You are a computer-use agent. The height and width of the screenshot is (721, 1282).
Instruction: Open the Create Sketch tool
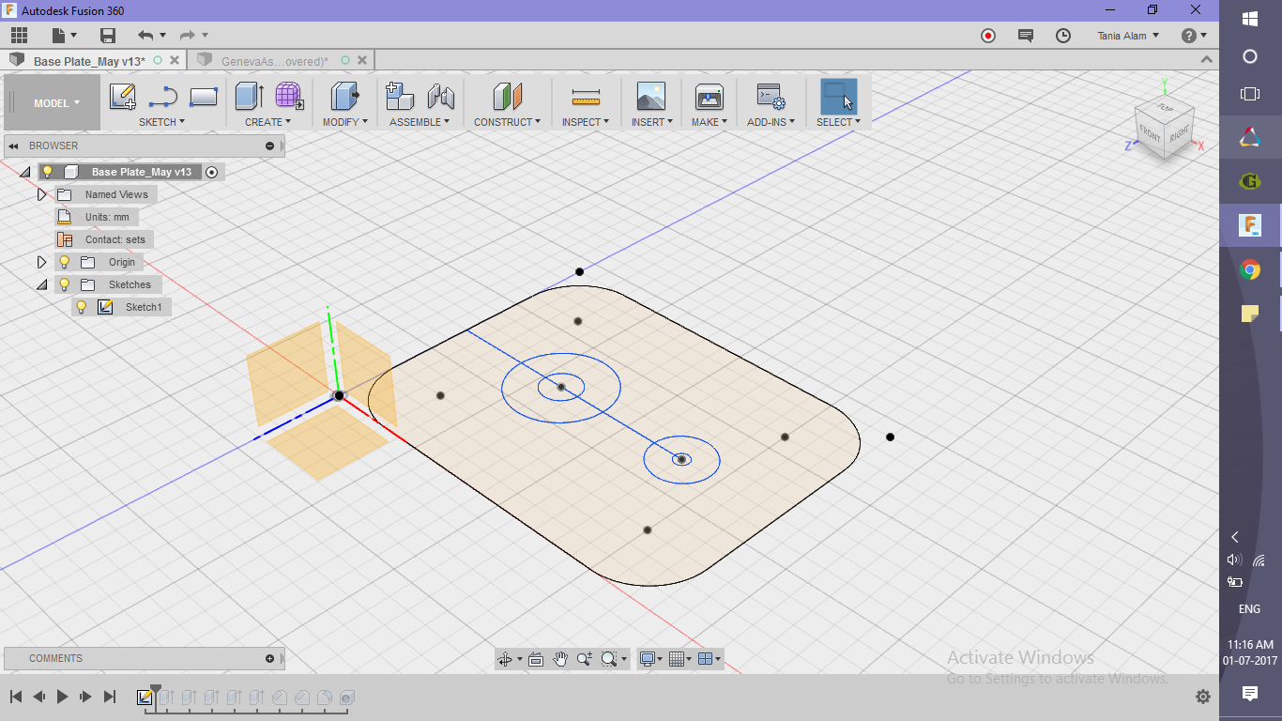pyautogui.click(x=121, y=95)
